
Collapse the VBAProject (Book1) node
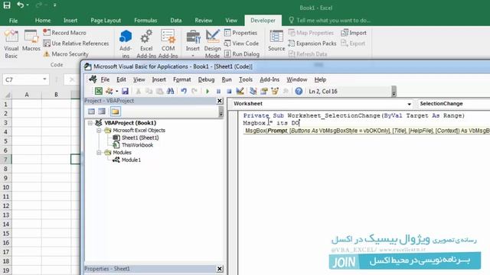click(x=90, y=123)
